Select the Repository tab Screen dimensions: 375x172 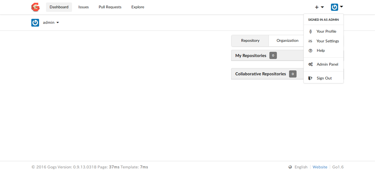(250, 40)
